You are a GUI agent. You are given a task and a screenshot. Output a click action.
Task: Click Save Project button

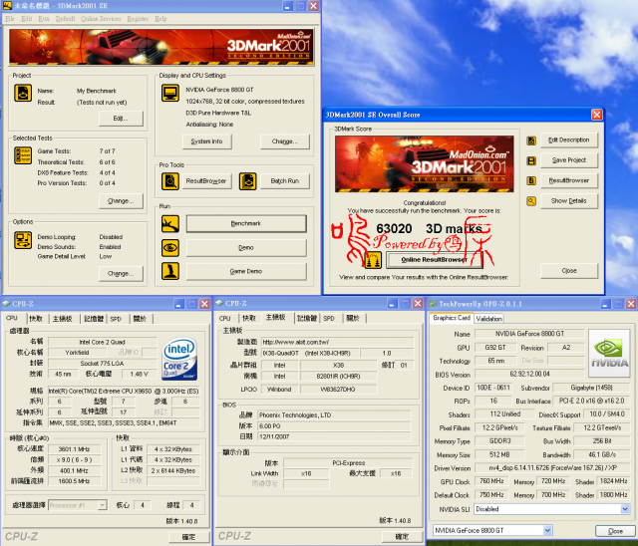[569, 160]
